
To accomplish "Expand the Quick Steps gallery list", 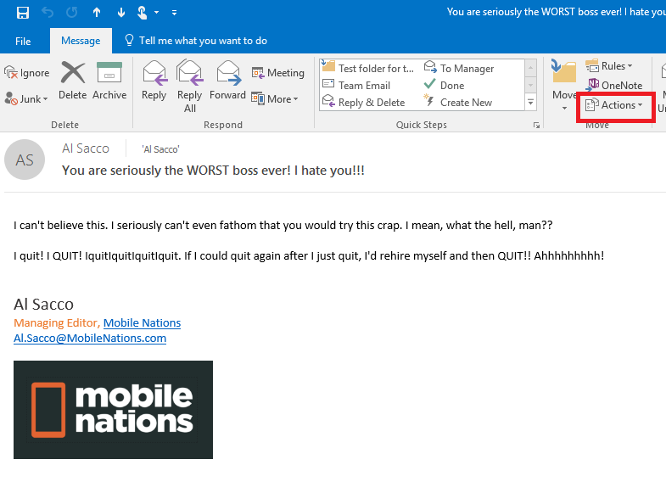I will pyautogui.click(x=530, y=103).
